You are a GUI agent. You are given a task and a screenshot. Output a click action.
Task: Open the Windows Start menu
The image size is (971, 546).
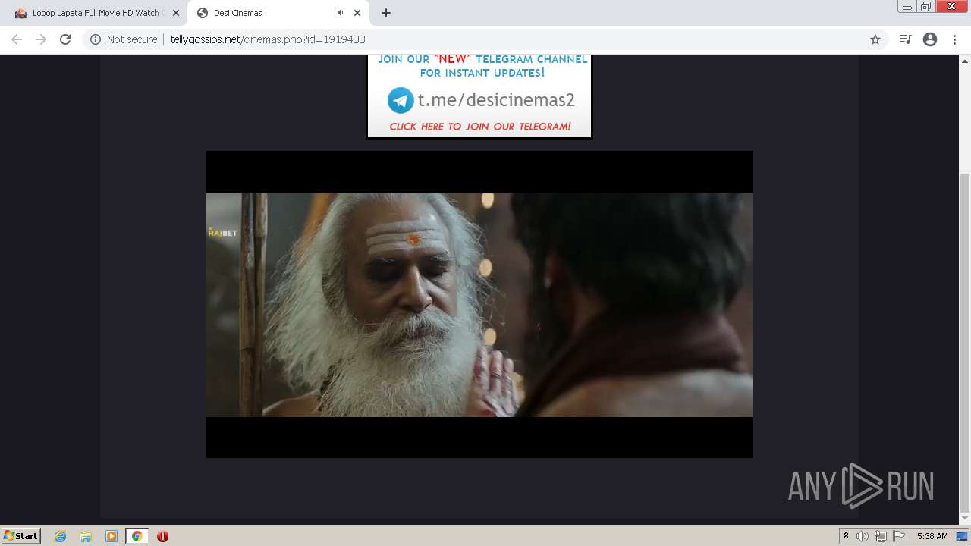pos(21,535)
